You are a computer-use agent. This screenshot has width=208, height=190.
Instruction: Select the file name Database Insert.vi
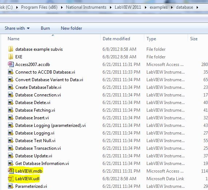[x=32, y=118]
